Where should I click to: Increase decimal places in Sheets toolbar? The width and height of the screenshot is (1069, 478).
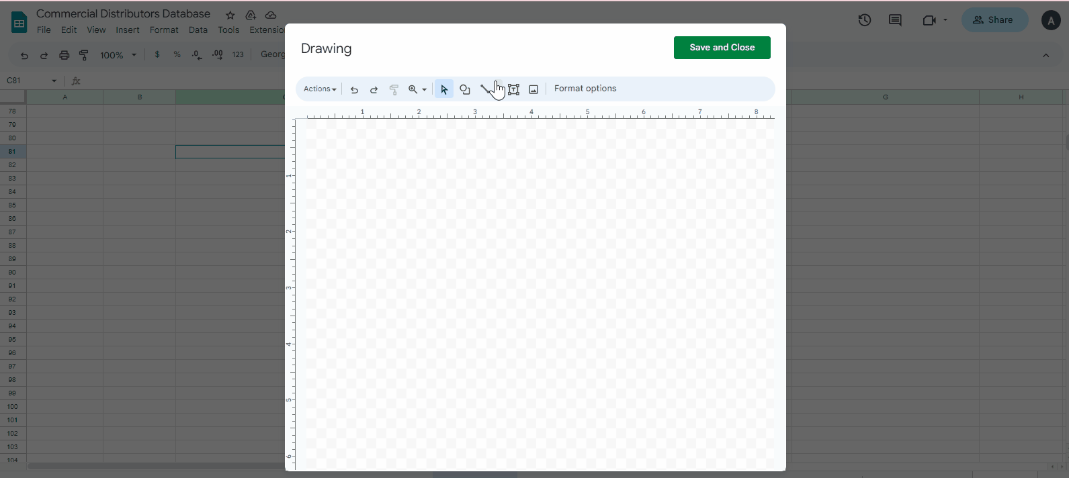point(218,55)
